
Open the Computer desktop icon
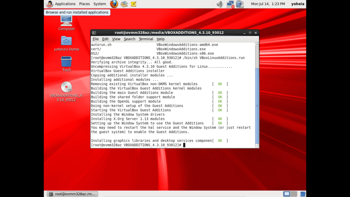(66, 23)
